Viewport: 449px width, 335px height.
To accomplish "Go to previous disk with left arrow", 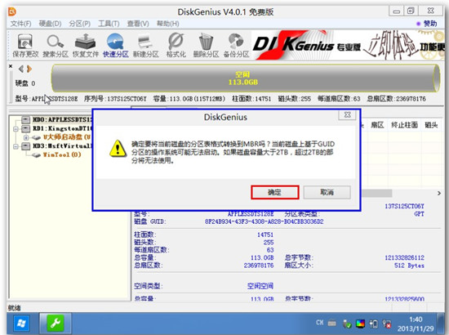I will (x=21, y=69).
